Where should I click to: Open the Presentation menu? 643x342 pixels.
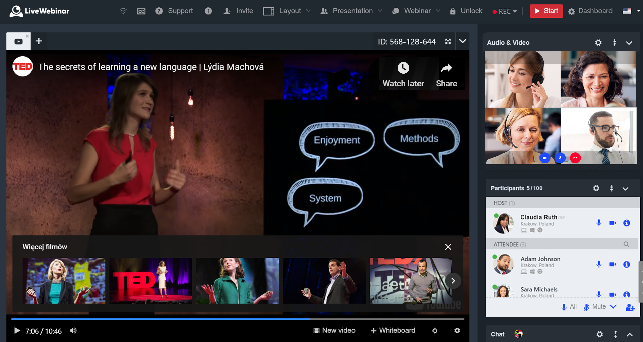351,11
